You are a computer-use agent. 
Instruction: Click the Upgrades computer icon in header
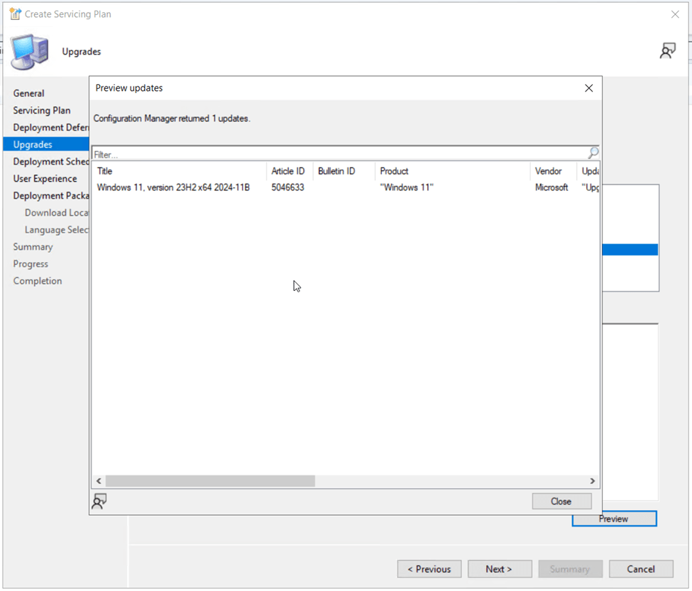click(30, 52)
